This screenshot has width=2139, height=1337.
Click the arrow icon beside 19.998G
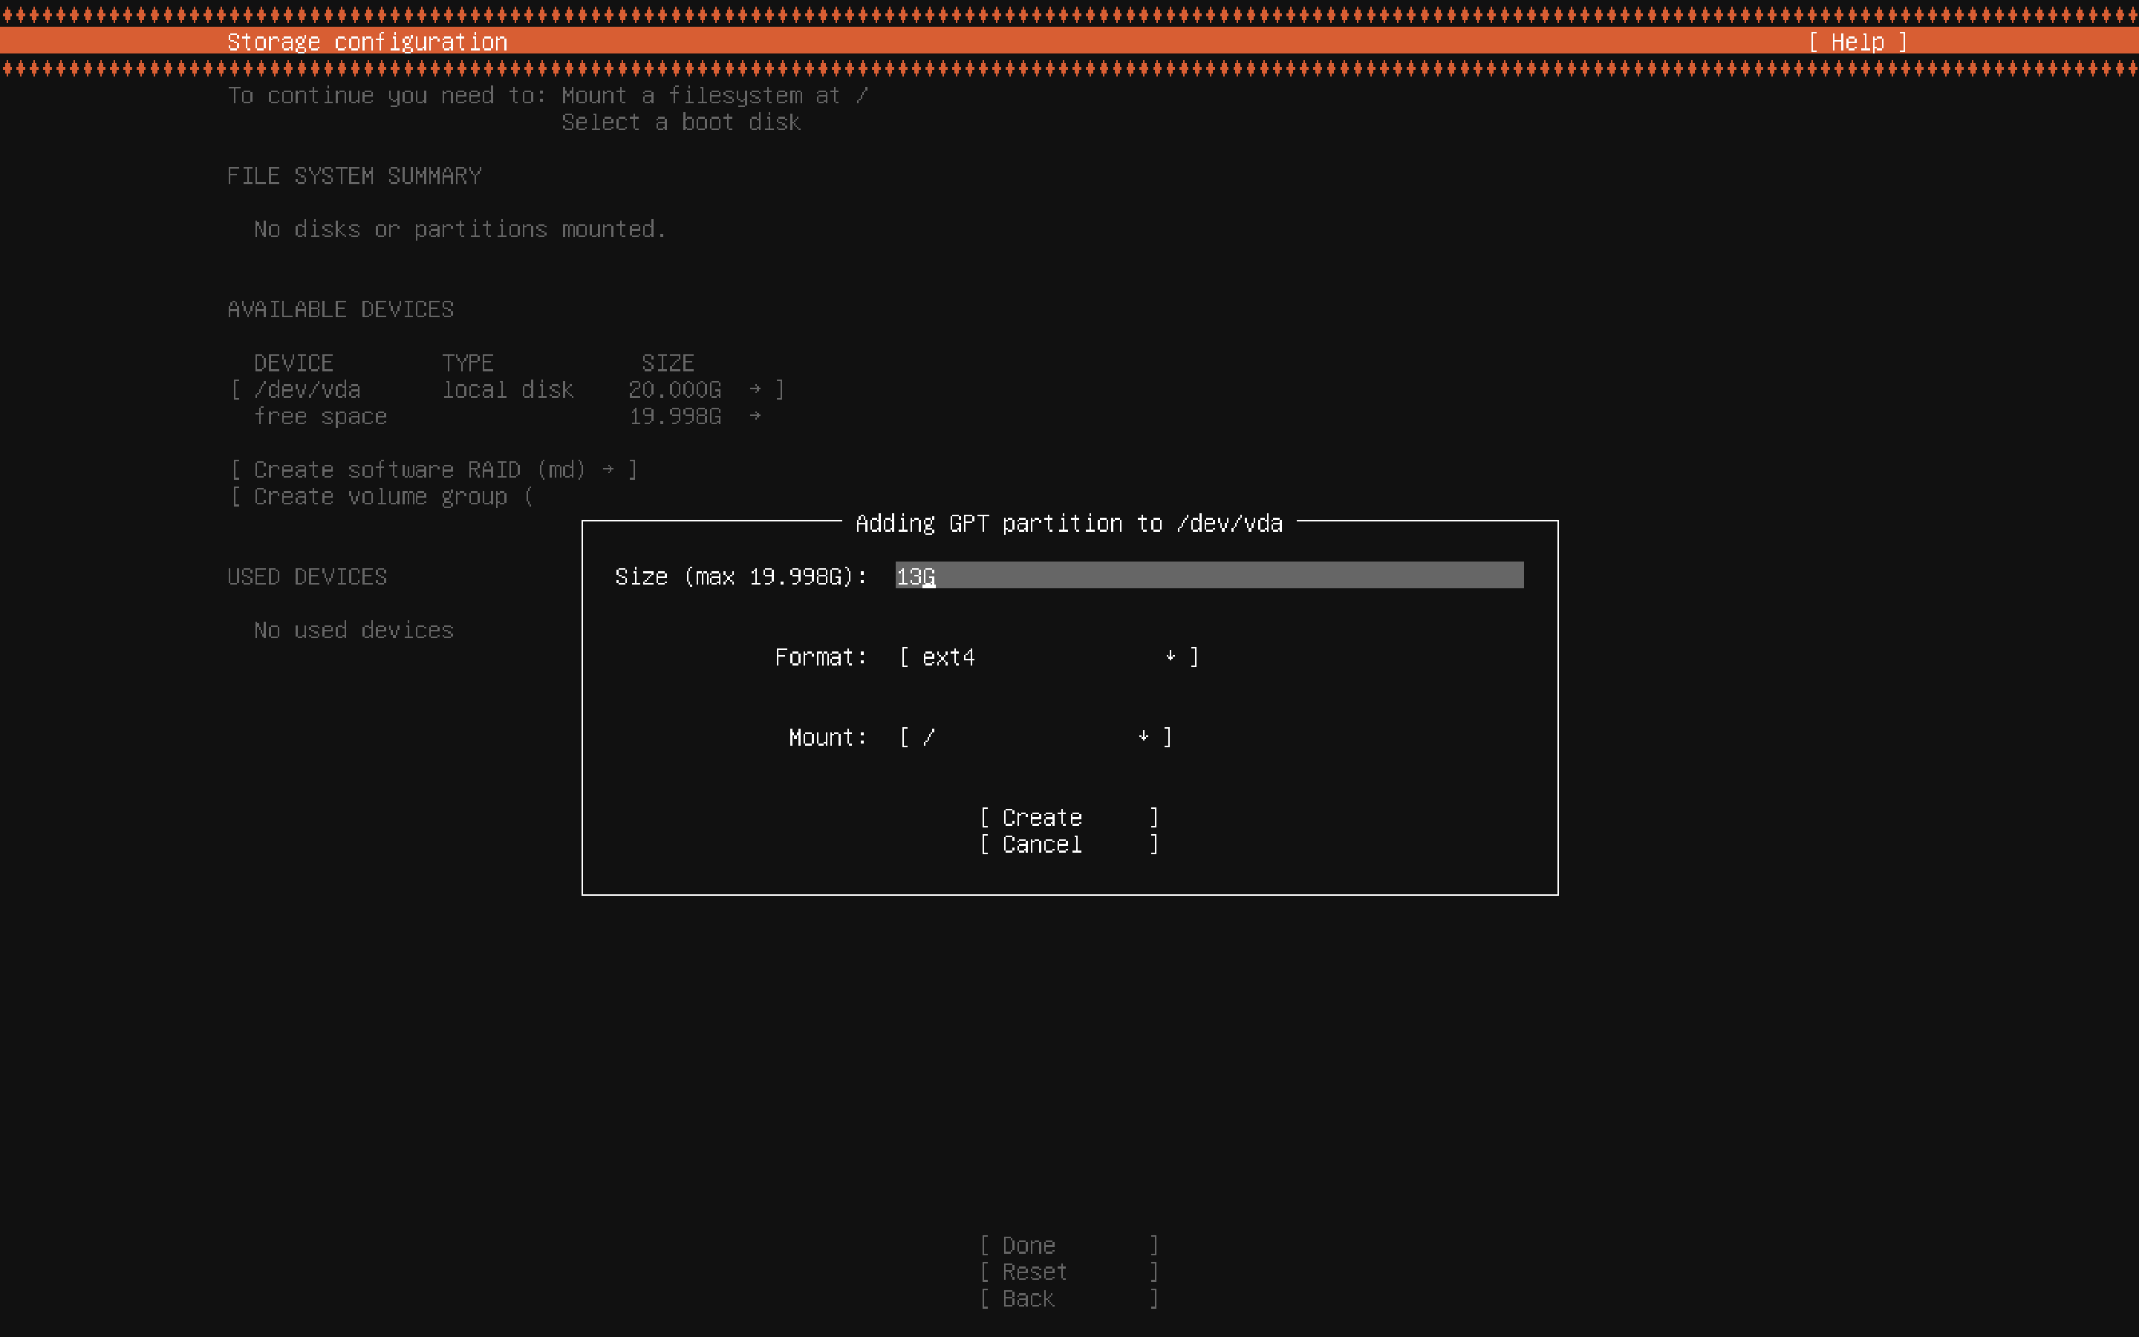[755, 416]
